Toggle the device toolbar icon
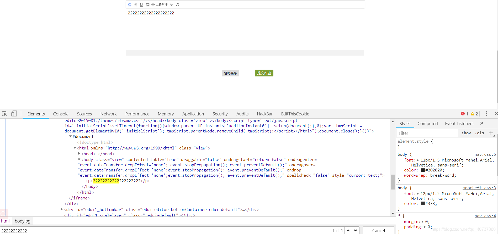498x234 pixels. [x=14, y=114]
